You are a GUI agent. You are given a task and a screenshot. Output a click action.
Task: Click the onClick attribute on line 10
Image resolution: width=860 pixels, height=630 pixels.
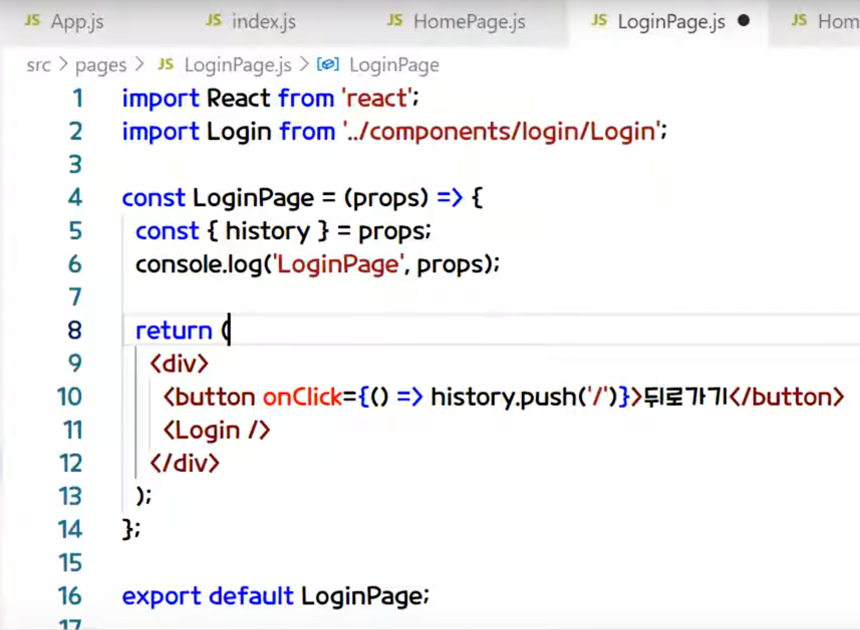click(303, 397)
